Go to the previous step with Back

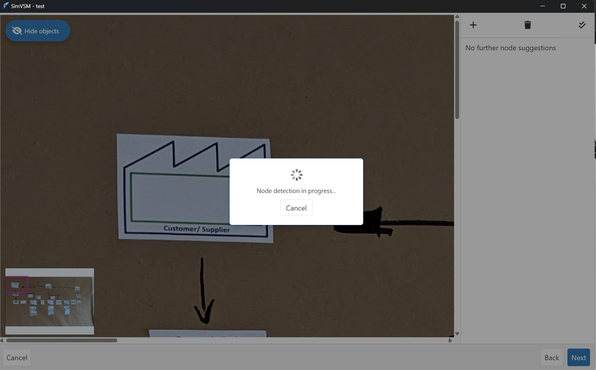pos(551,358)
